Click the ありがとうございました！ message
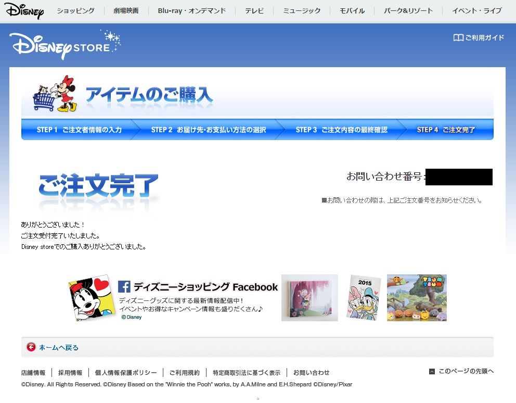Image resolution: width=516 pixels, height=403 pixels. (53, 225)
